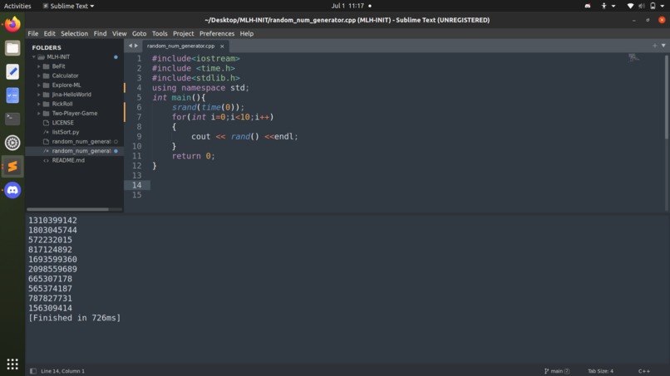This screenshot has height=376, width=670.
Task: Open the Help menu
Action: [x=247, y=33]
